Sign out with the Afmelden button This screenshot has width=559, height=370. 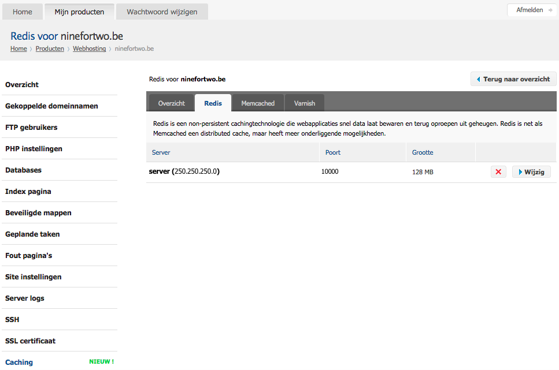[532, 10]
